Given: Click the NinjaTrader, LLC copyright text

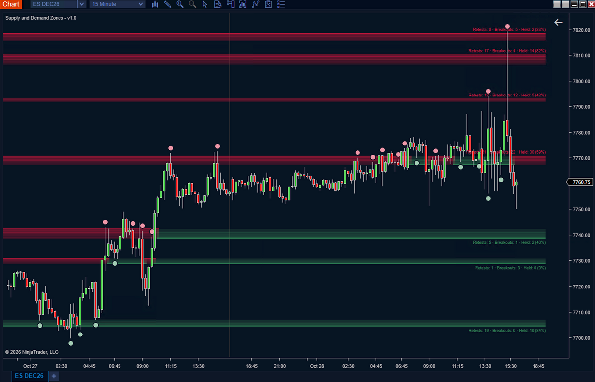Looking at the screenshot, I should tap(32, 352).
